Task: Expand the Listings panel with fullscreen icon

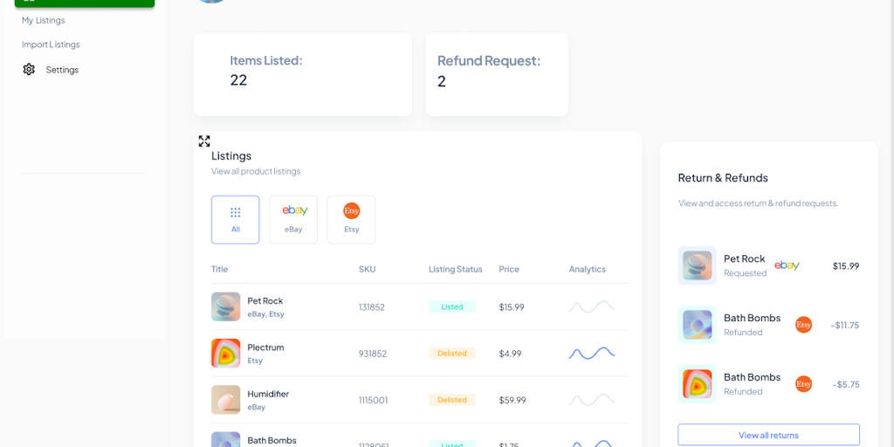Action: pyautogui.click(x=204, y=141)
